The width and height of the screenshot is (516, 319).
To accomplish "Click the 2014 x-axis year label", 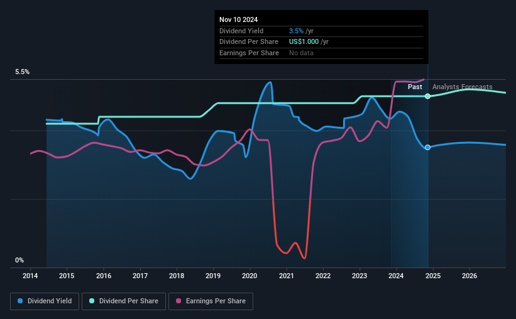I will (30, 276).
